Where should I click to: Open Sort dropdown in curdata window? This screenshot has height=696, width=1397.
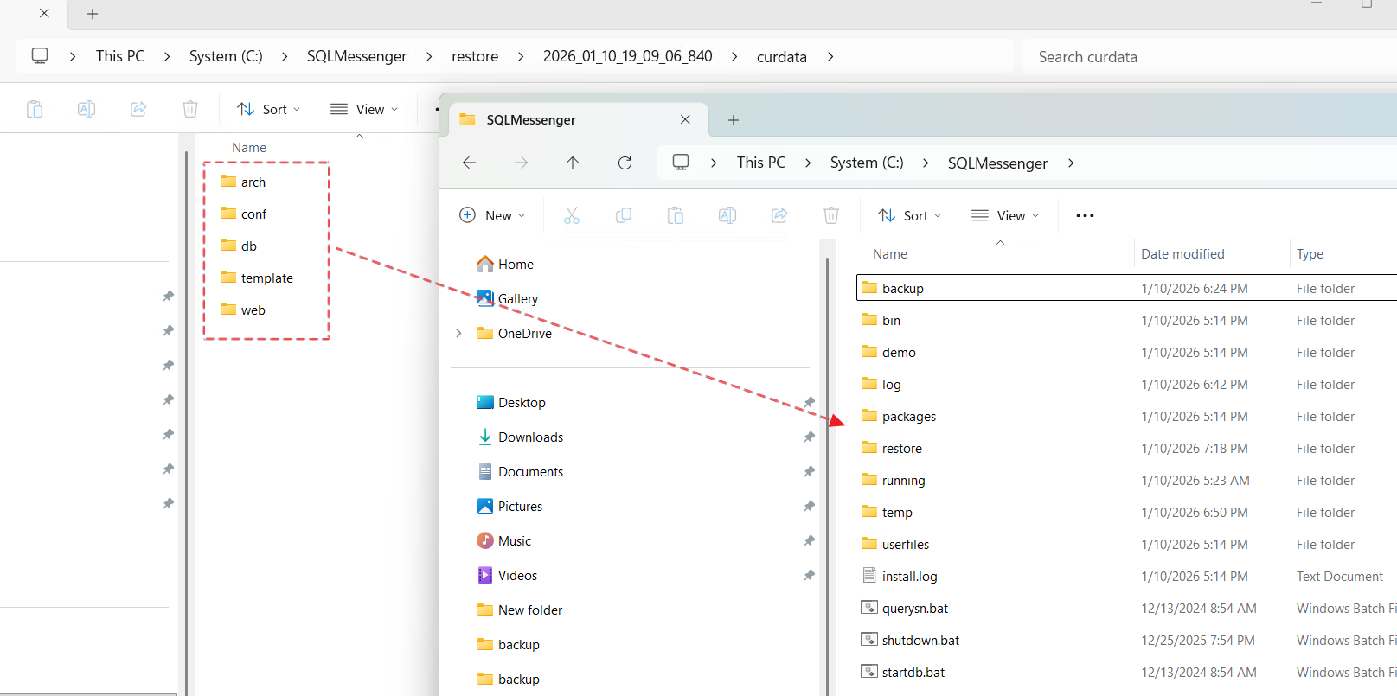point(269,109)
